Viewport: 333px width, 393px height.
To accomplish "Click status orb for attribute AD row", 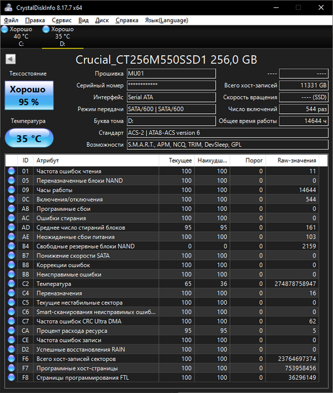I will (x=11, y=227).
